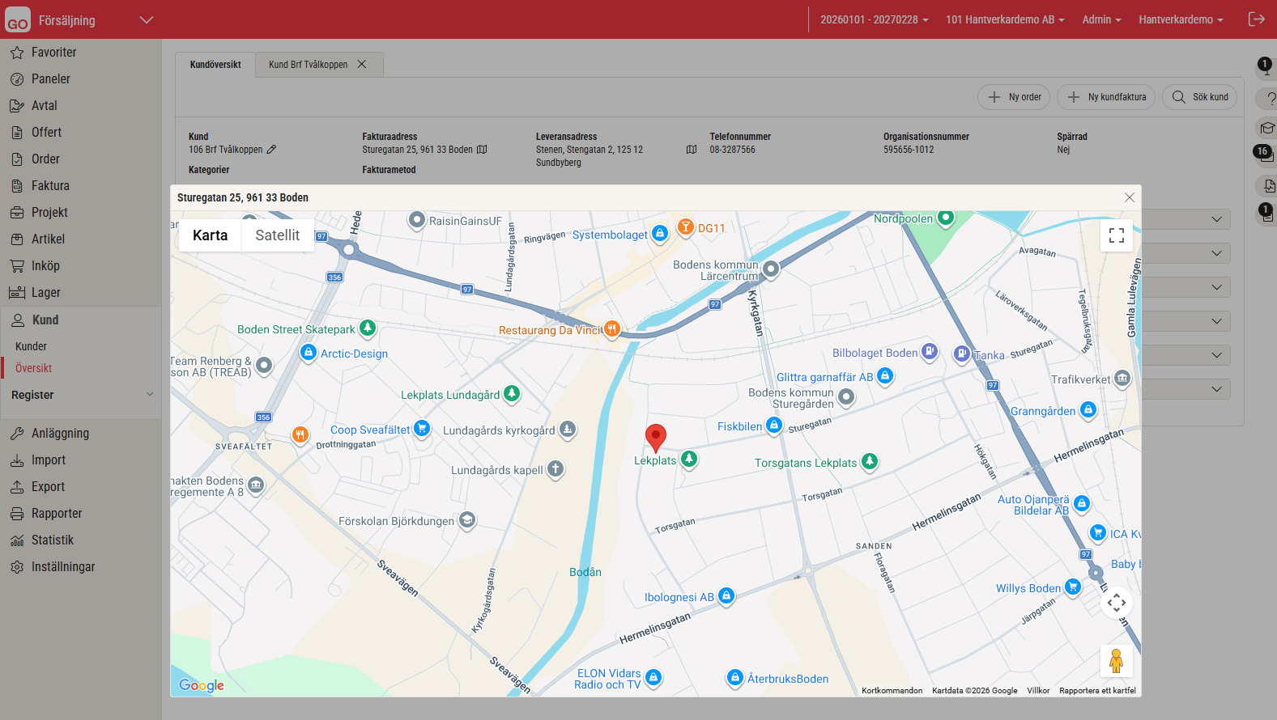This screenshot has width=1277, height=720.
Task: Close the Kund Brf Tvålkoppen tab
Action: (x=362, y=65)
